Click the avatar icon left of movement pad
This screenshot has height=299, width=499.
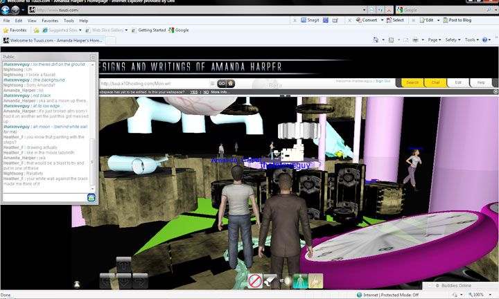(77, 284)
